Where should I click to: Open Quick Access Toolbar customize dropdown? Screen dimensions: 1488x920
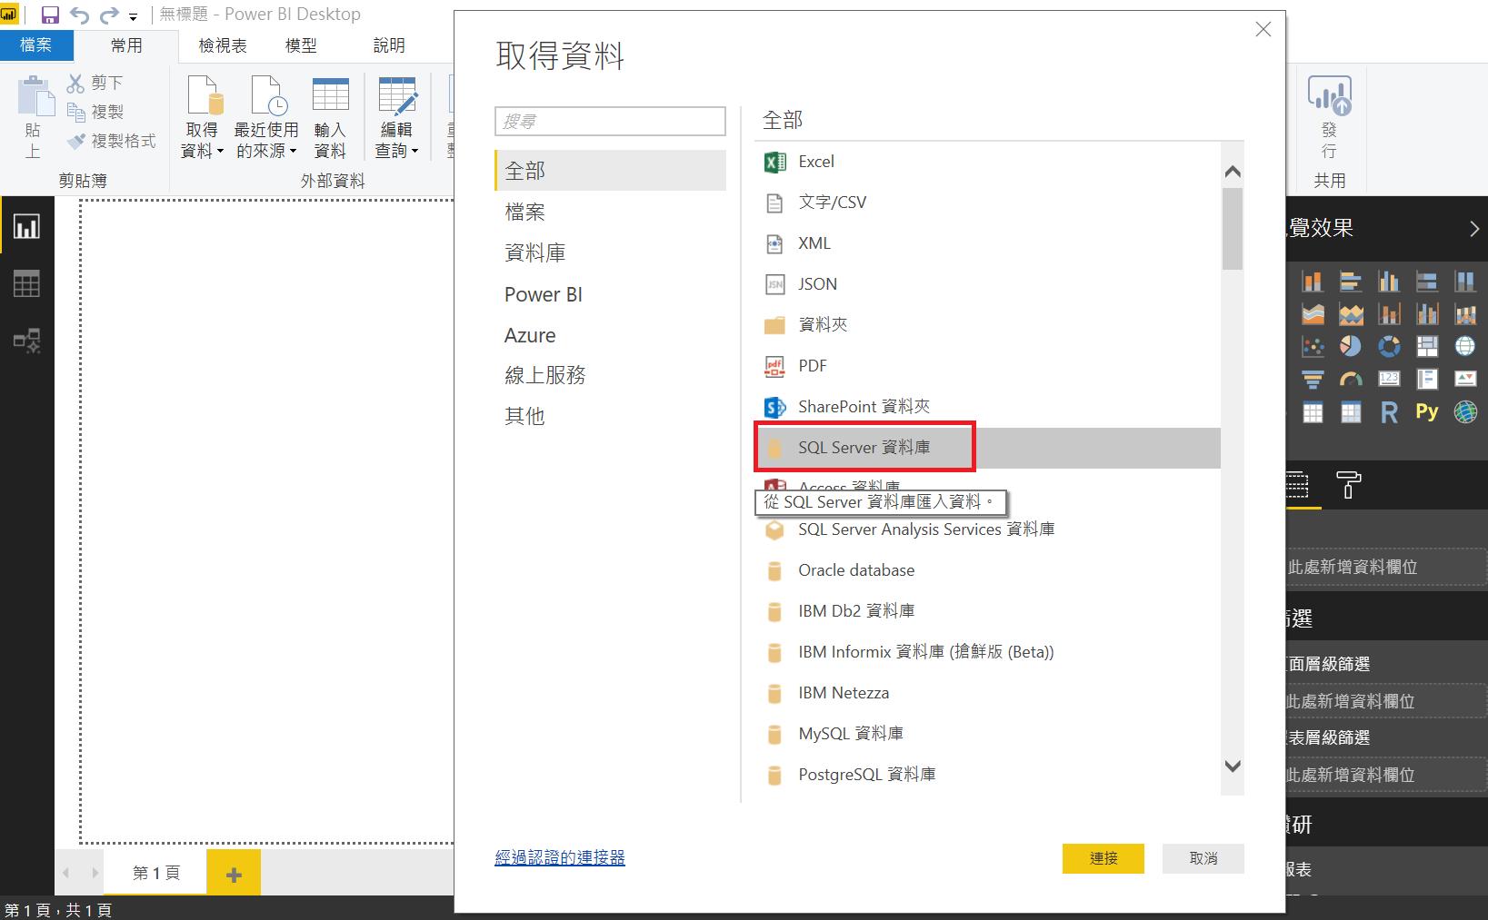134,16
